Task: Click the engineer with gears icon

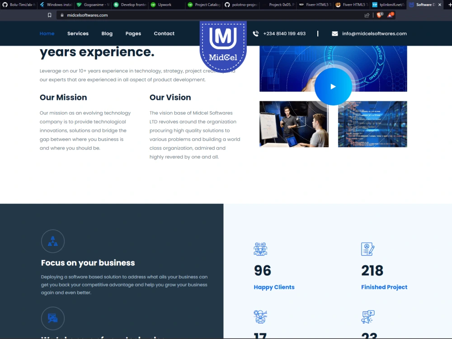Action: [x=260, y=317]
